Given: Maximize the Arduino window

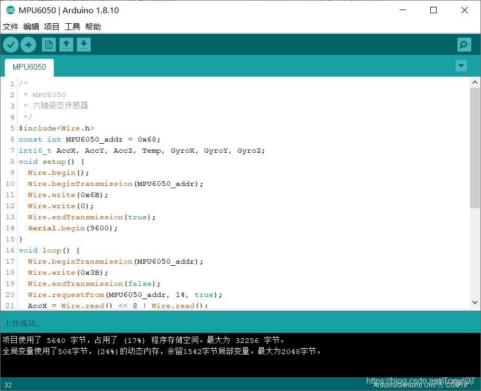Looking at the screenshot, I should click(433, 10).
